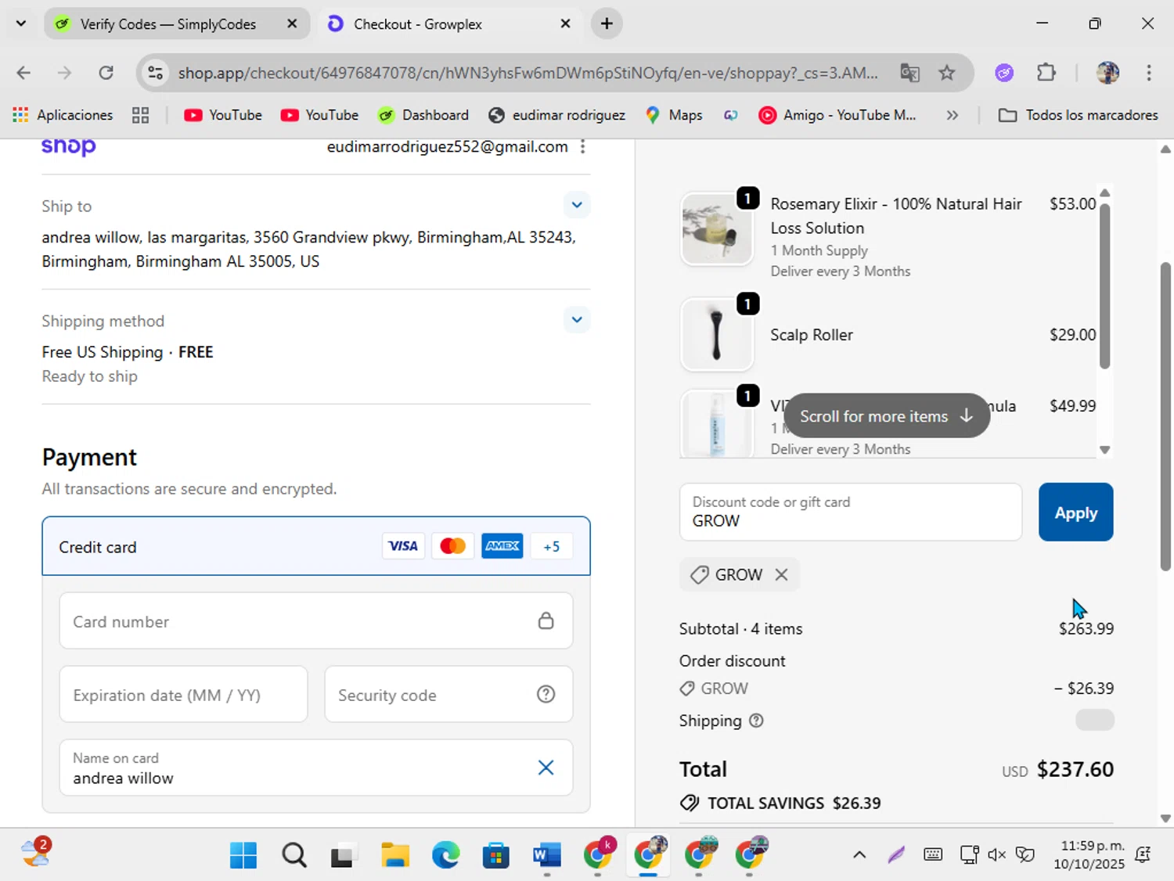Show more bookmarks chevron
The width and height of the screenshot is (1174, 881).
952,115
